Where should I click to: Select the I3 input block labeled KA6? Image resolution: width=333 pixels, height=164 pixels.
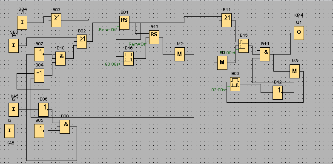[9, 131]
